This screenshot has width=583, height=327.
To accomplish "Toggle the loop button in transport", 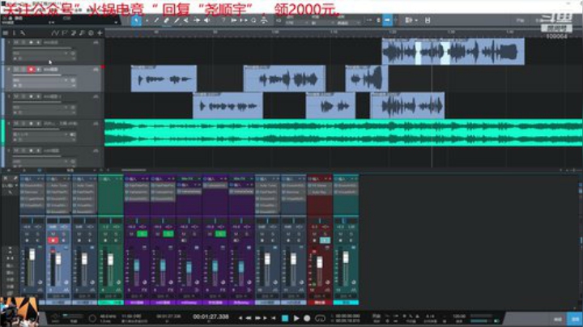I will click(320, 318).
